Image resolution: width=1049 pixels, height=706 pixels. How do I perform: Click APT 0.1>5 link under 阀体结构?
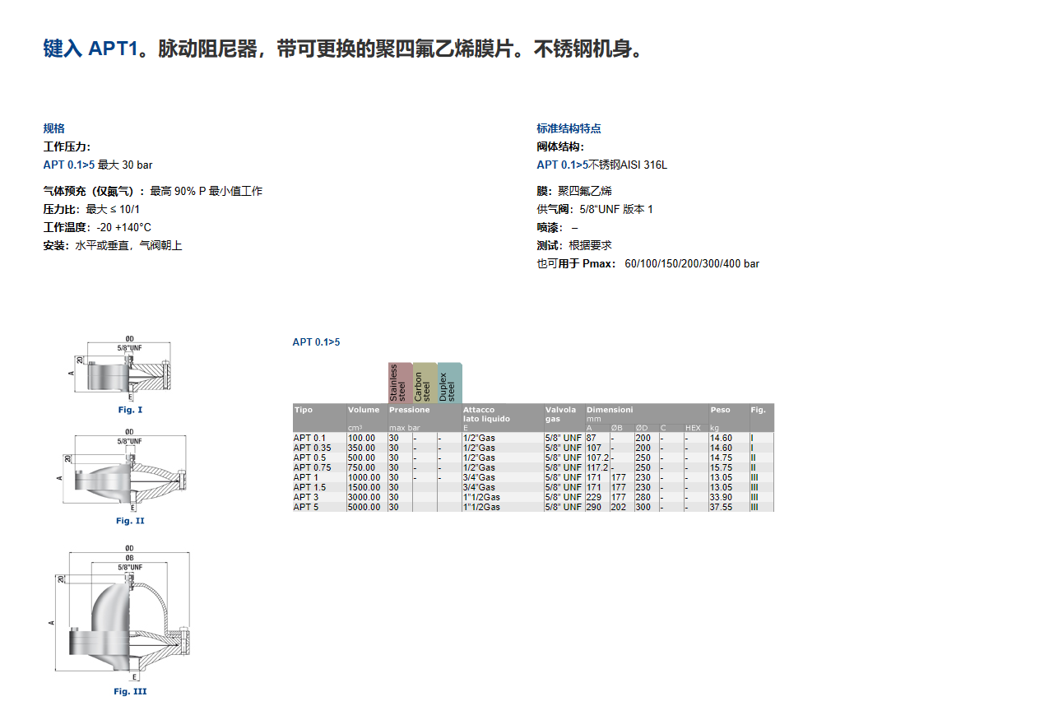pyautogui.click(x=563, y=165)
